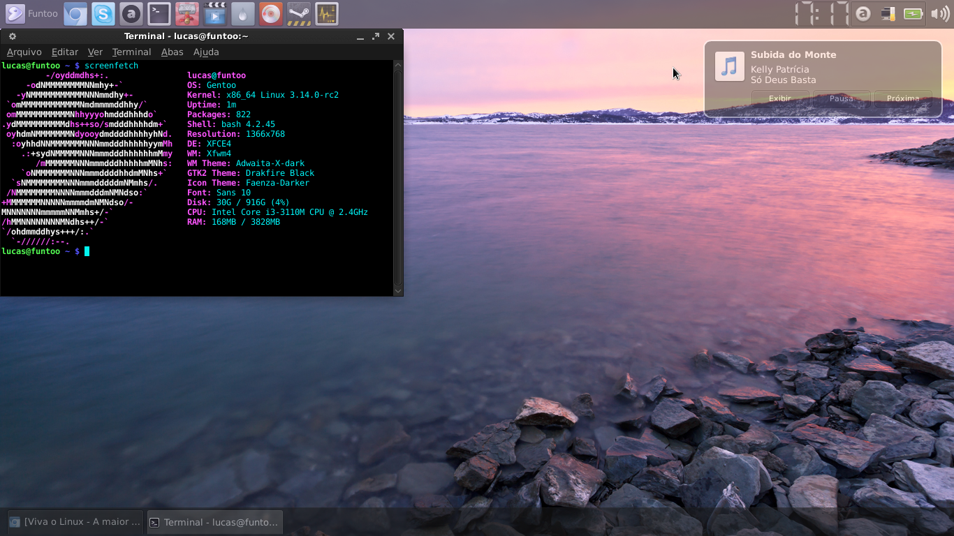Open the Funtoo applications menu
Screen dimensions: 954x536
tap(31, 13)
